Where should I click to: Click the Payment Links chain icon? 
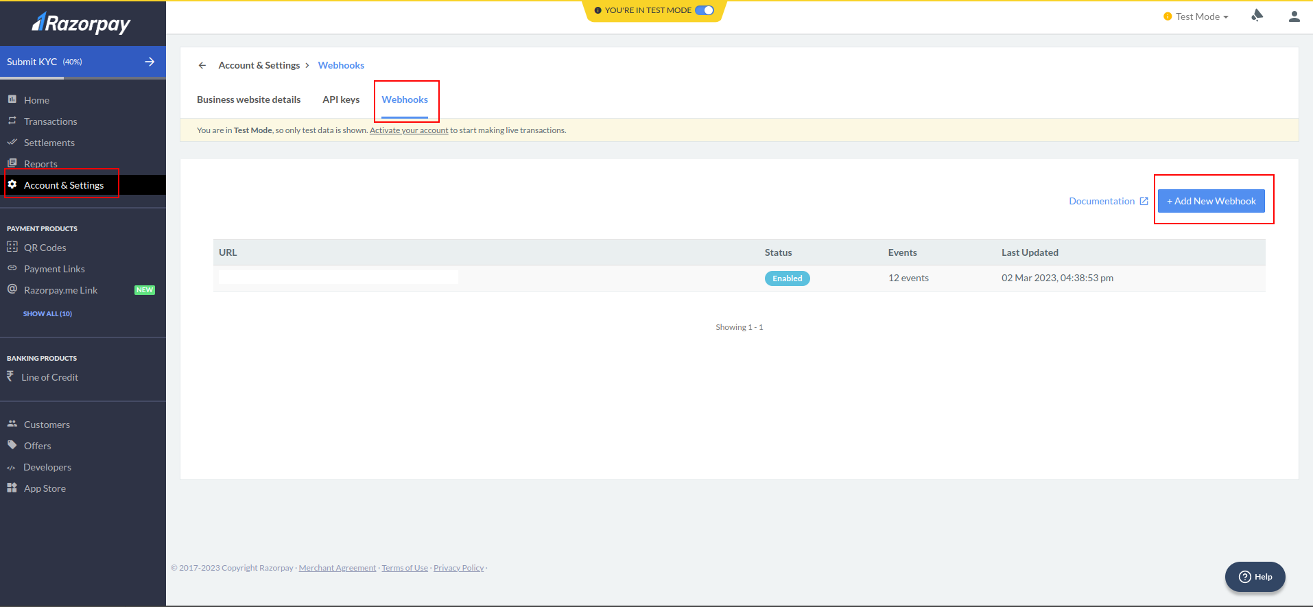coord(12,268)
